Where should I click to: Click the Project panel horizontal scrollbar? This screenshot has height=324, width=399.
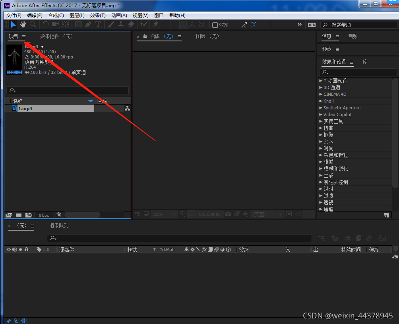(x=82, y=215)
